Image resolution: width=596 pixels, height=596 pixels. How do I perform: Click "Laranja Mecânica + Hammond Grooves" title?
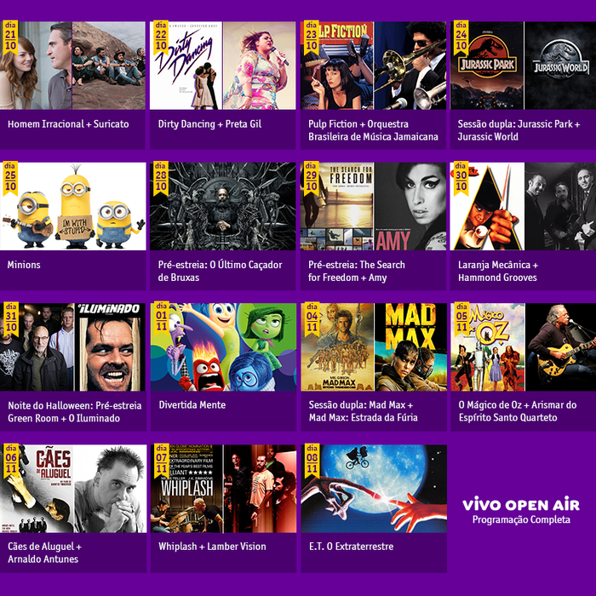[x=498, y=271]
